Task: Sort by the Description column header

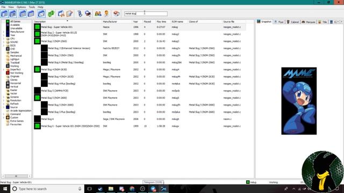Action: pos(68,21)
